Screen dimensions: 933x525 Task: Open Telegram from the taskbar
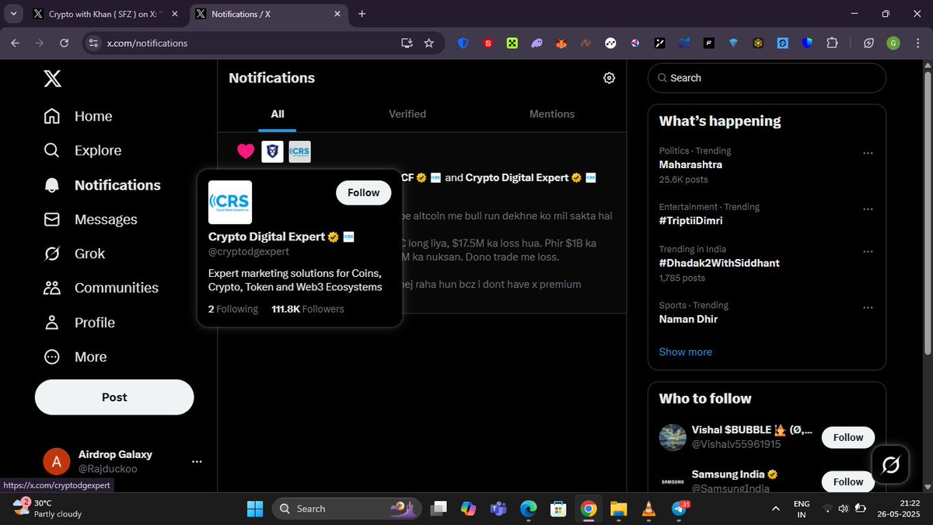coord(678,509)
